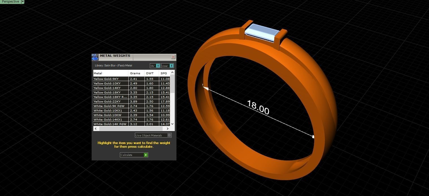Click the DWT column header

tap(152, 73)
